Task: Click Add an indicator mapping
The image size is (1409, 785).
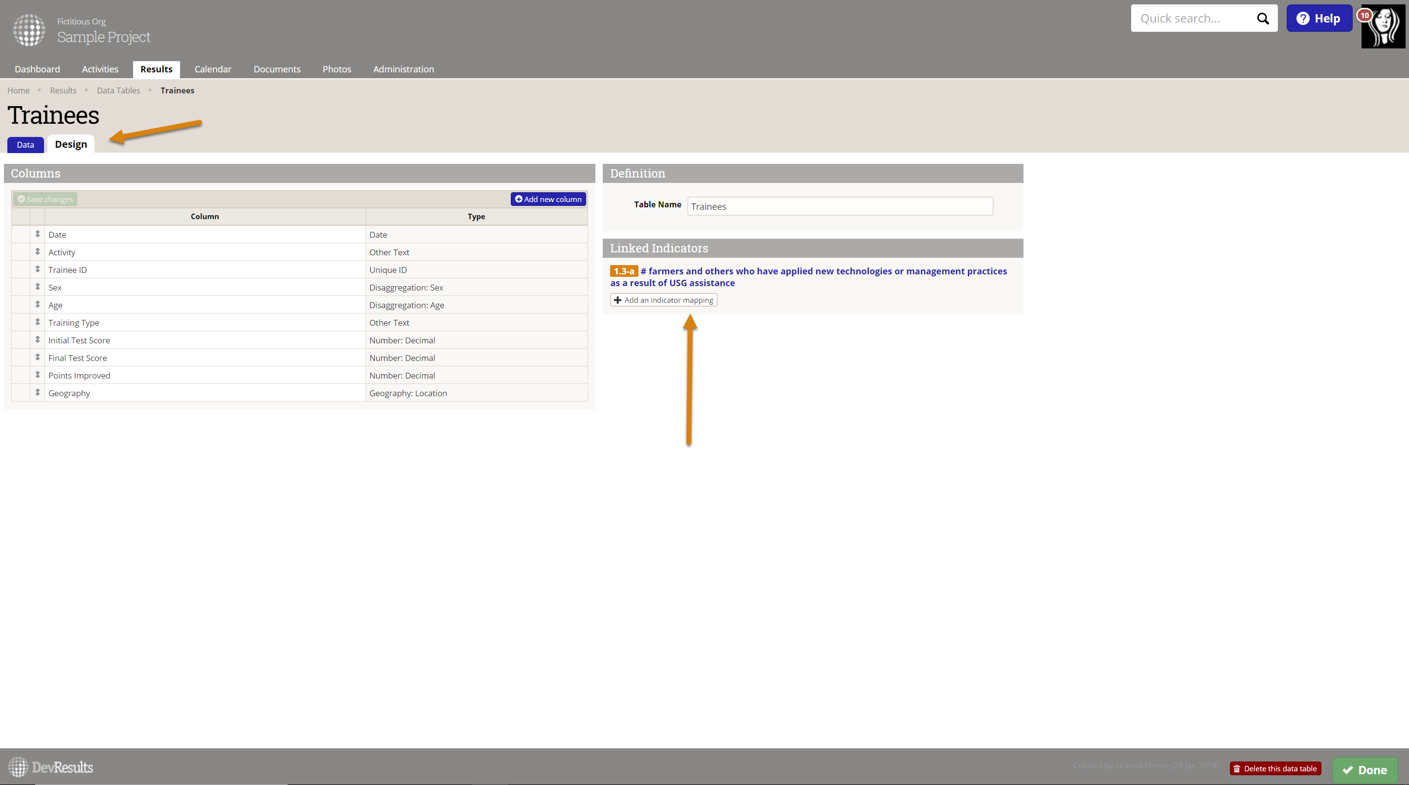Action: pyautogui.click(x=663, y=300)
